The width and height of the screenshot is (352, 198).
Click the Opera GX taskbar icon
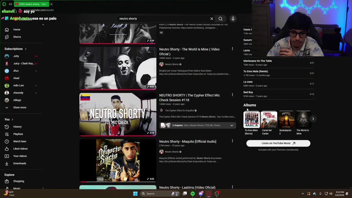click(209, 194)
